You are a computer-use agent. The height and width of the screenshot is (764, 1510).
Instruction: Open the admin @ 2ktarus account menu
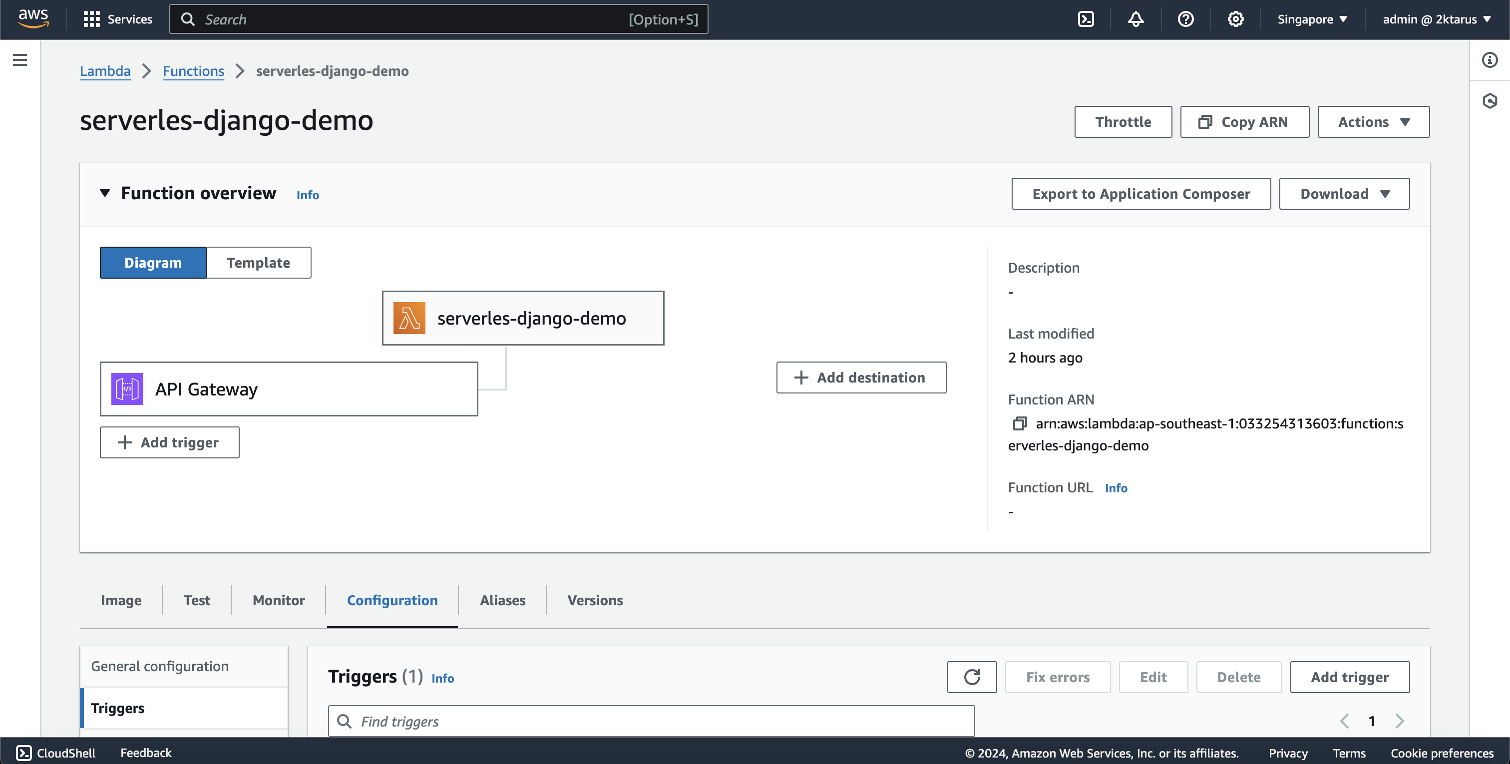tap(1436, 19)
